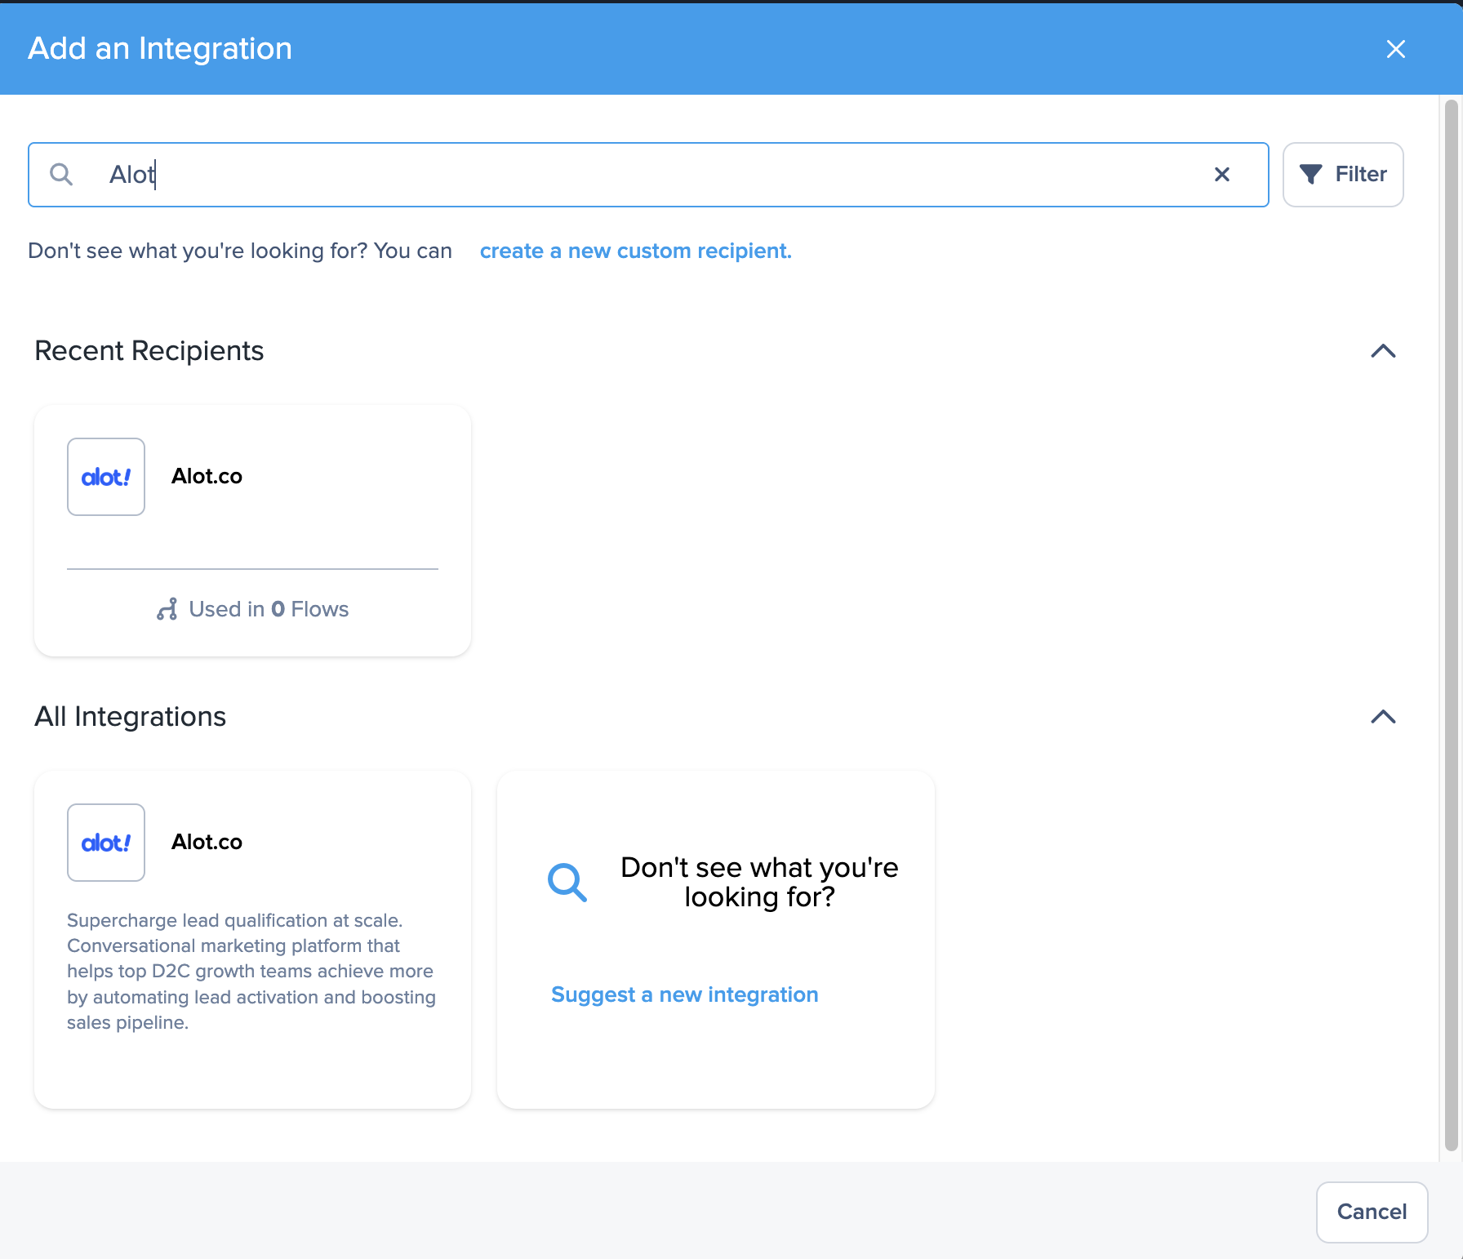
Task: Collapse the Recent Recipients section
Action: [x=1383, y=351]
